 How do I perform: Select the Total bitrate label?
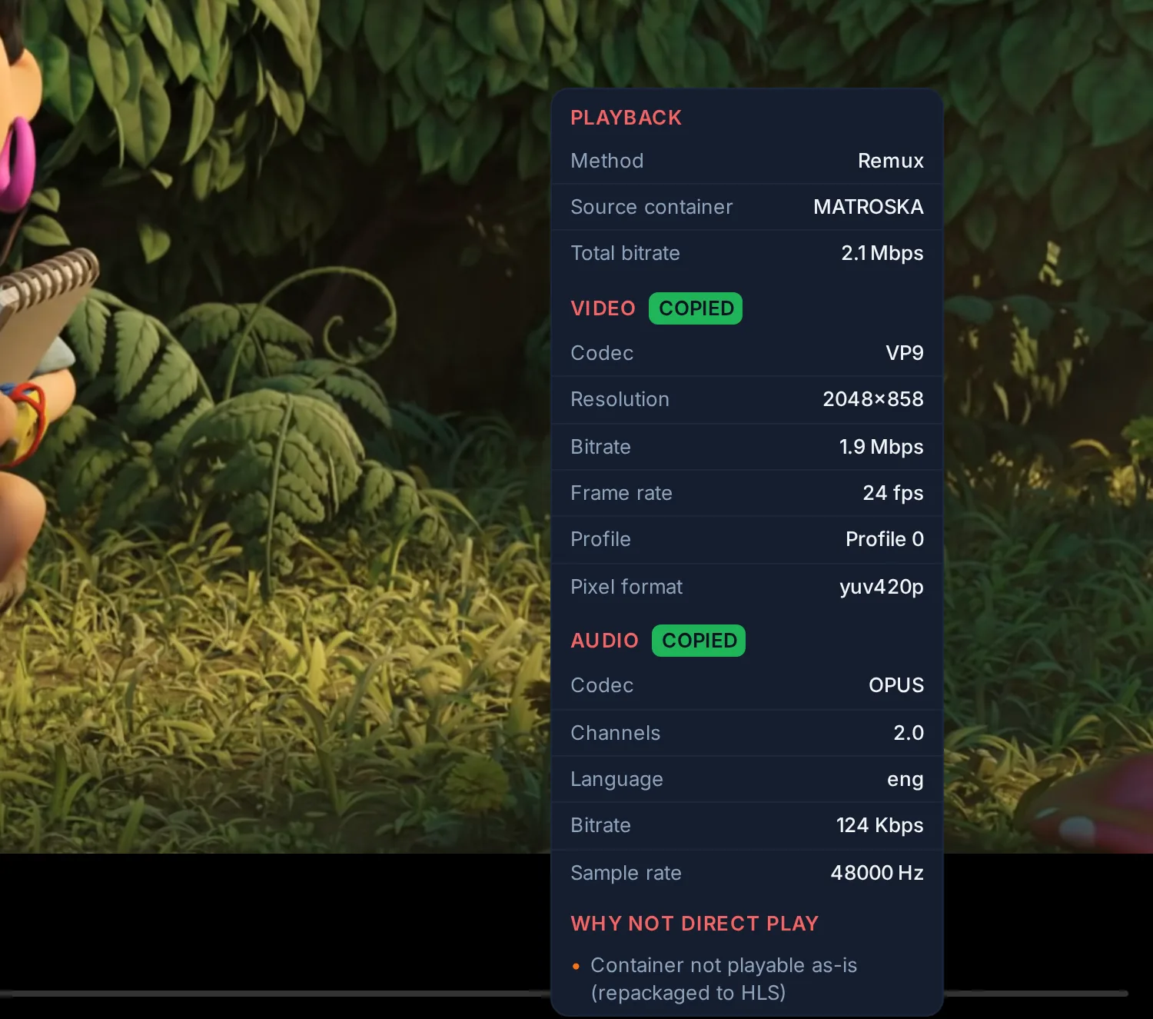click(625, 253)
